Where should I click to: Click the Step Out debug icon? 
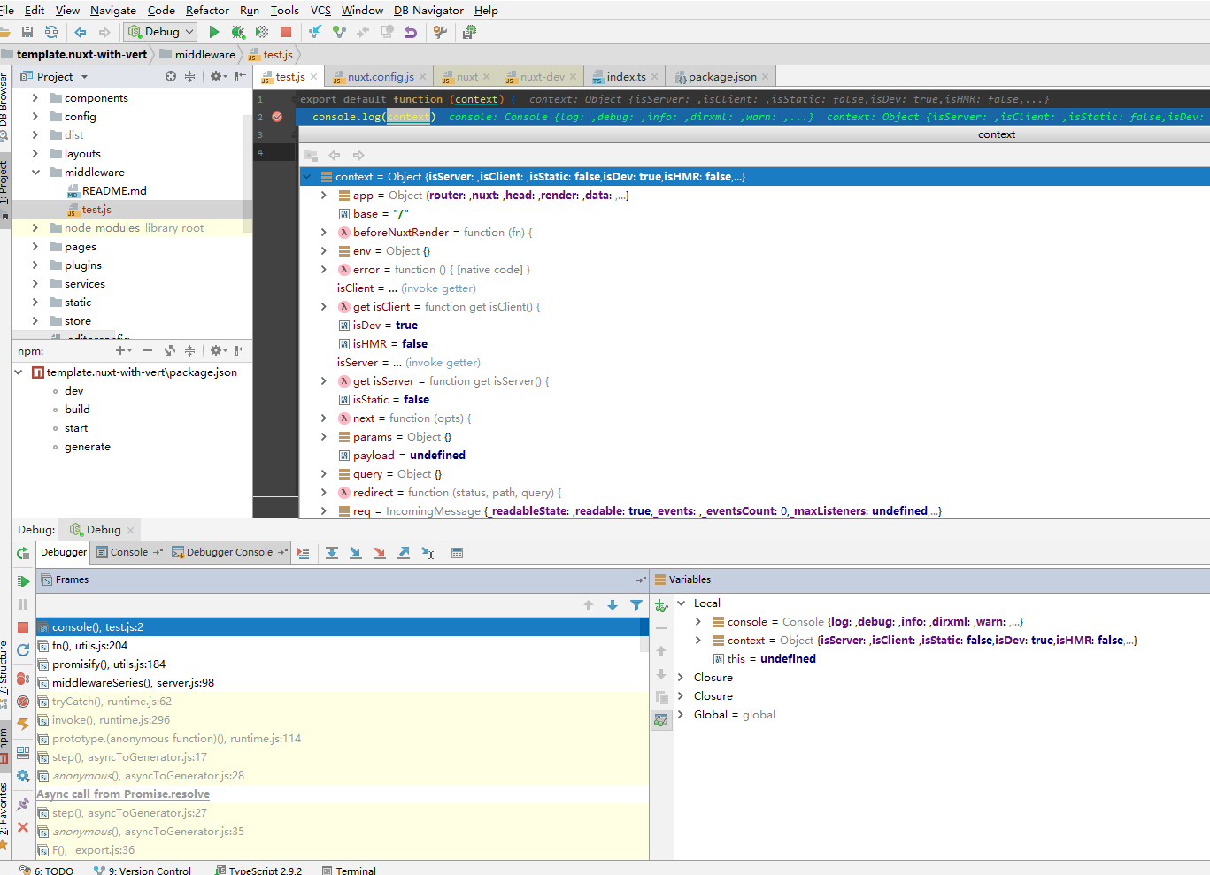tap(403, 552)
